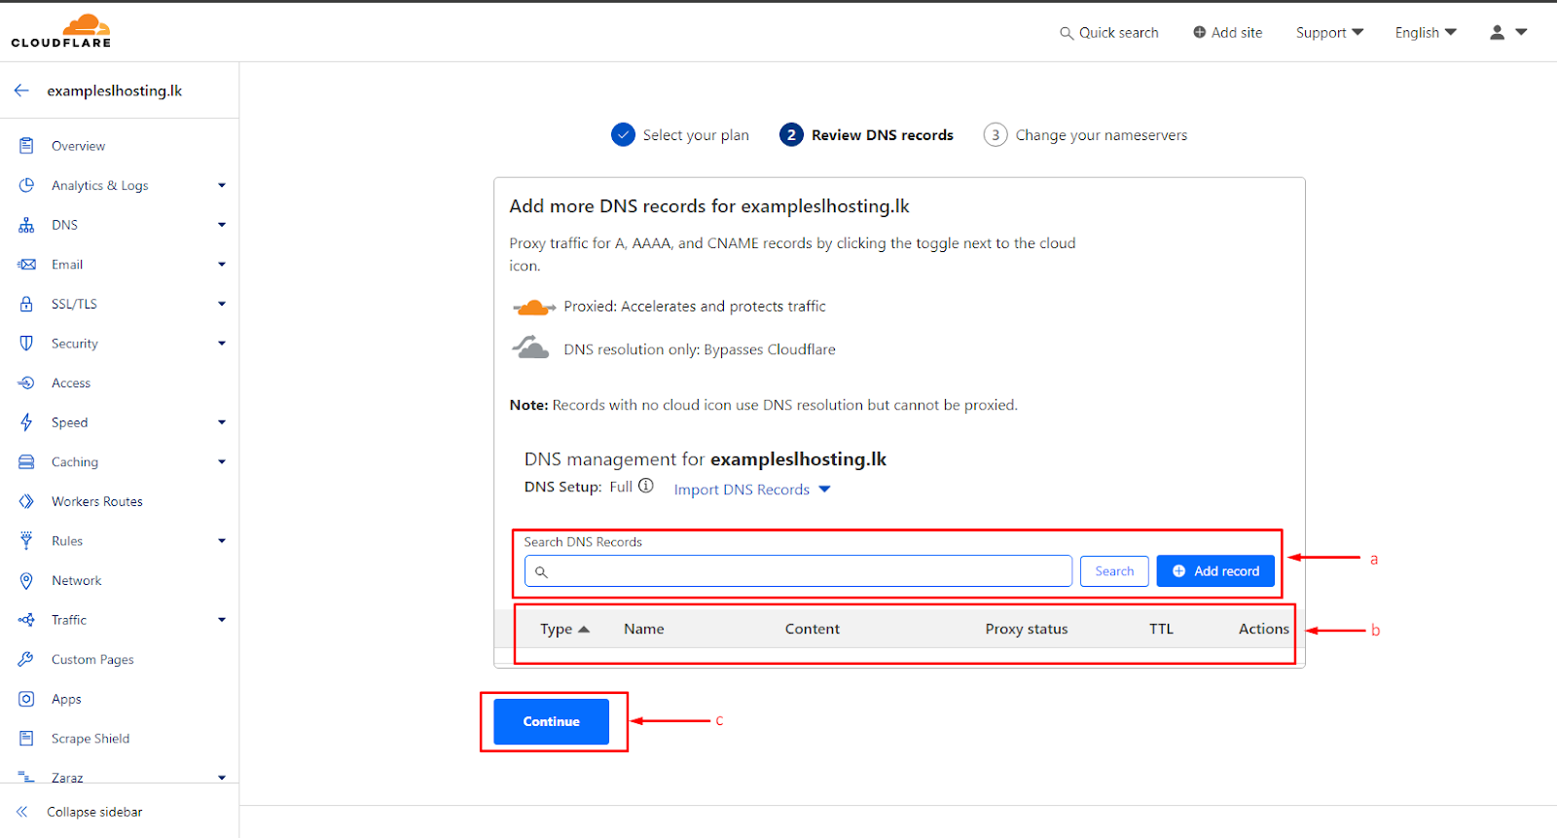Expand the Security submenu arrow
The width and height of the screenshot is (1557, 838).
click(222, 344)
